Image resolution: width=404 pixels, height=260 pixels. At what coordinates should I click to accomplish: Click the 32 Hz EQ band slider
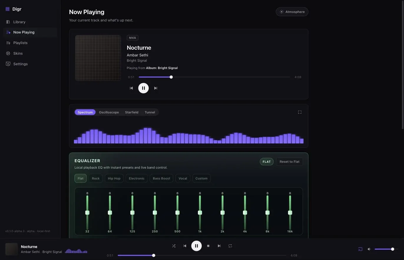[x=87, y=212]
